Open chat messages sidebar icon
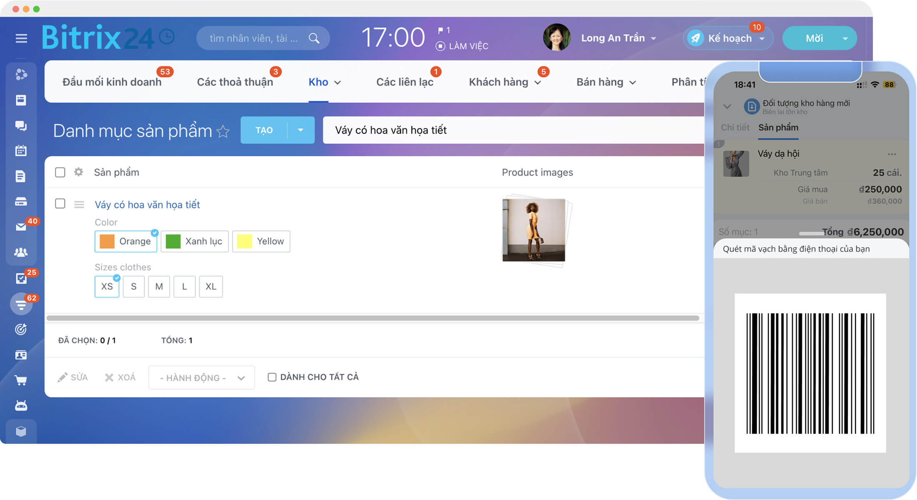This screenshot has width=917, height=500. click(x=21, y=125)
